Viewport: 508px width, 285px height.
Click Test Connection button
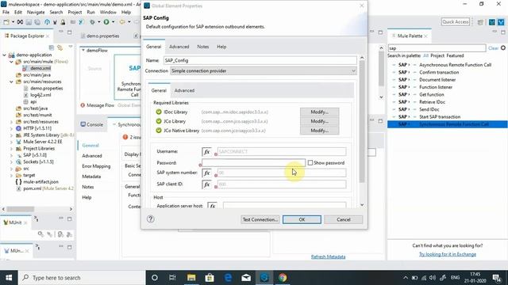pos(260,219)
